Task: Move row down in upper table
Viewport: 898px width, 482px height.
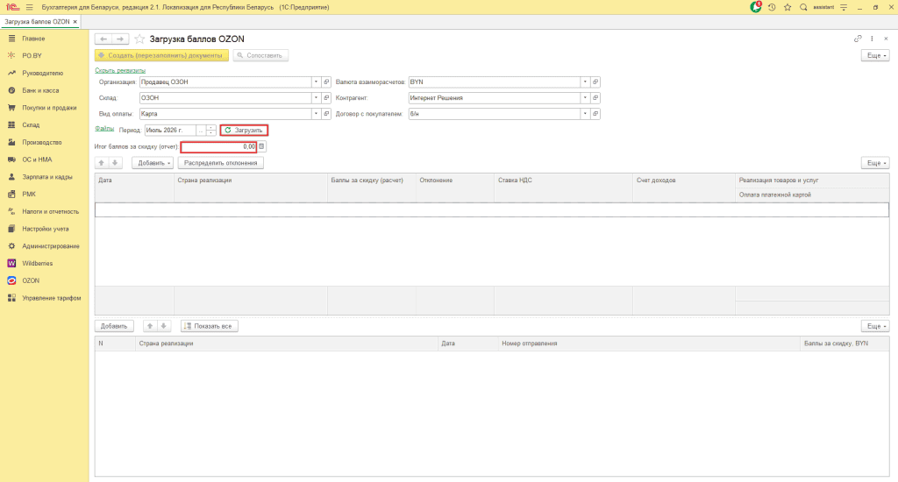Action: pyautogui.click(x=115, y=163)
